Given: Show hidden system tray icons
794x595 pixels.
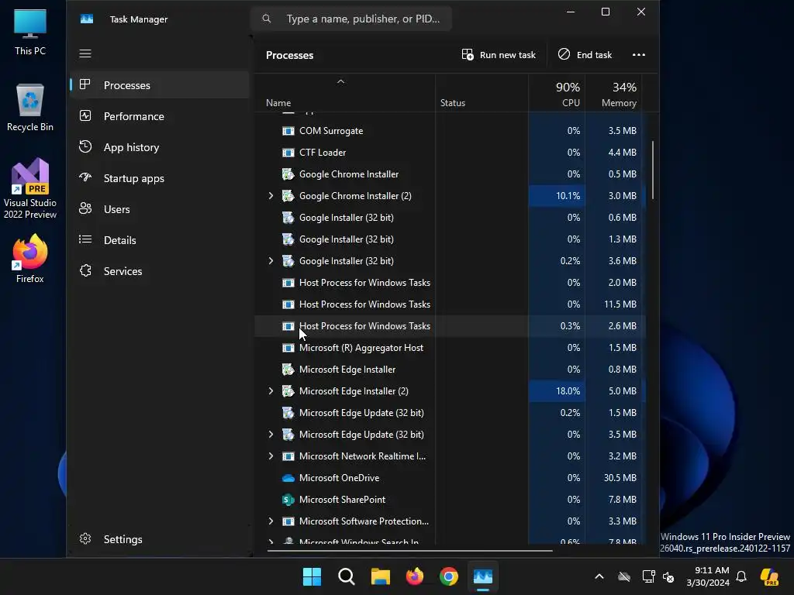Looking at the screenshot, I should pyautogui.click(x=599, y=576).
